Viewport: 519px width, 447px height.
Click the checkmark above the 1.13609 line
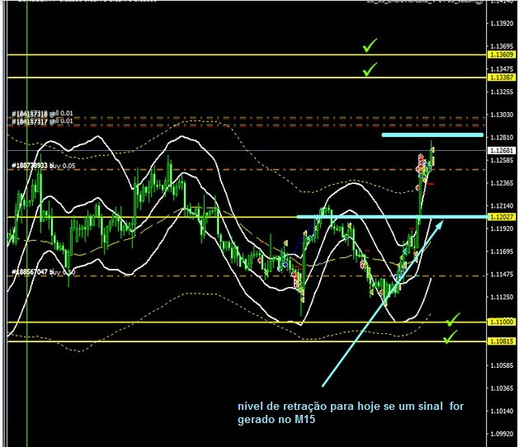point(370,45)
